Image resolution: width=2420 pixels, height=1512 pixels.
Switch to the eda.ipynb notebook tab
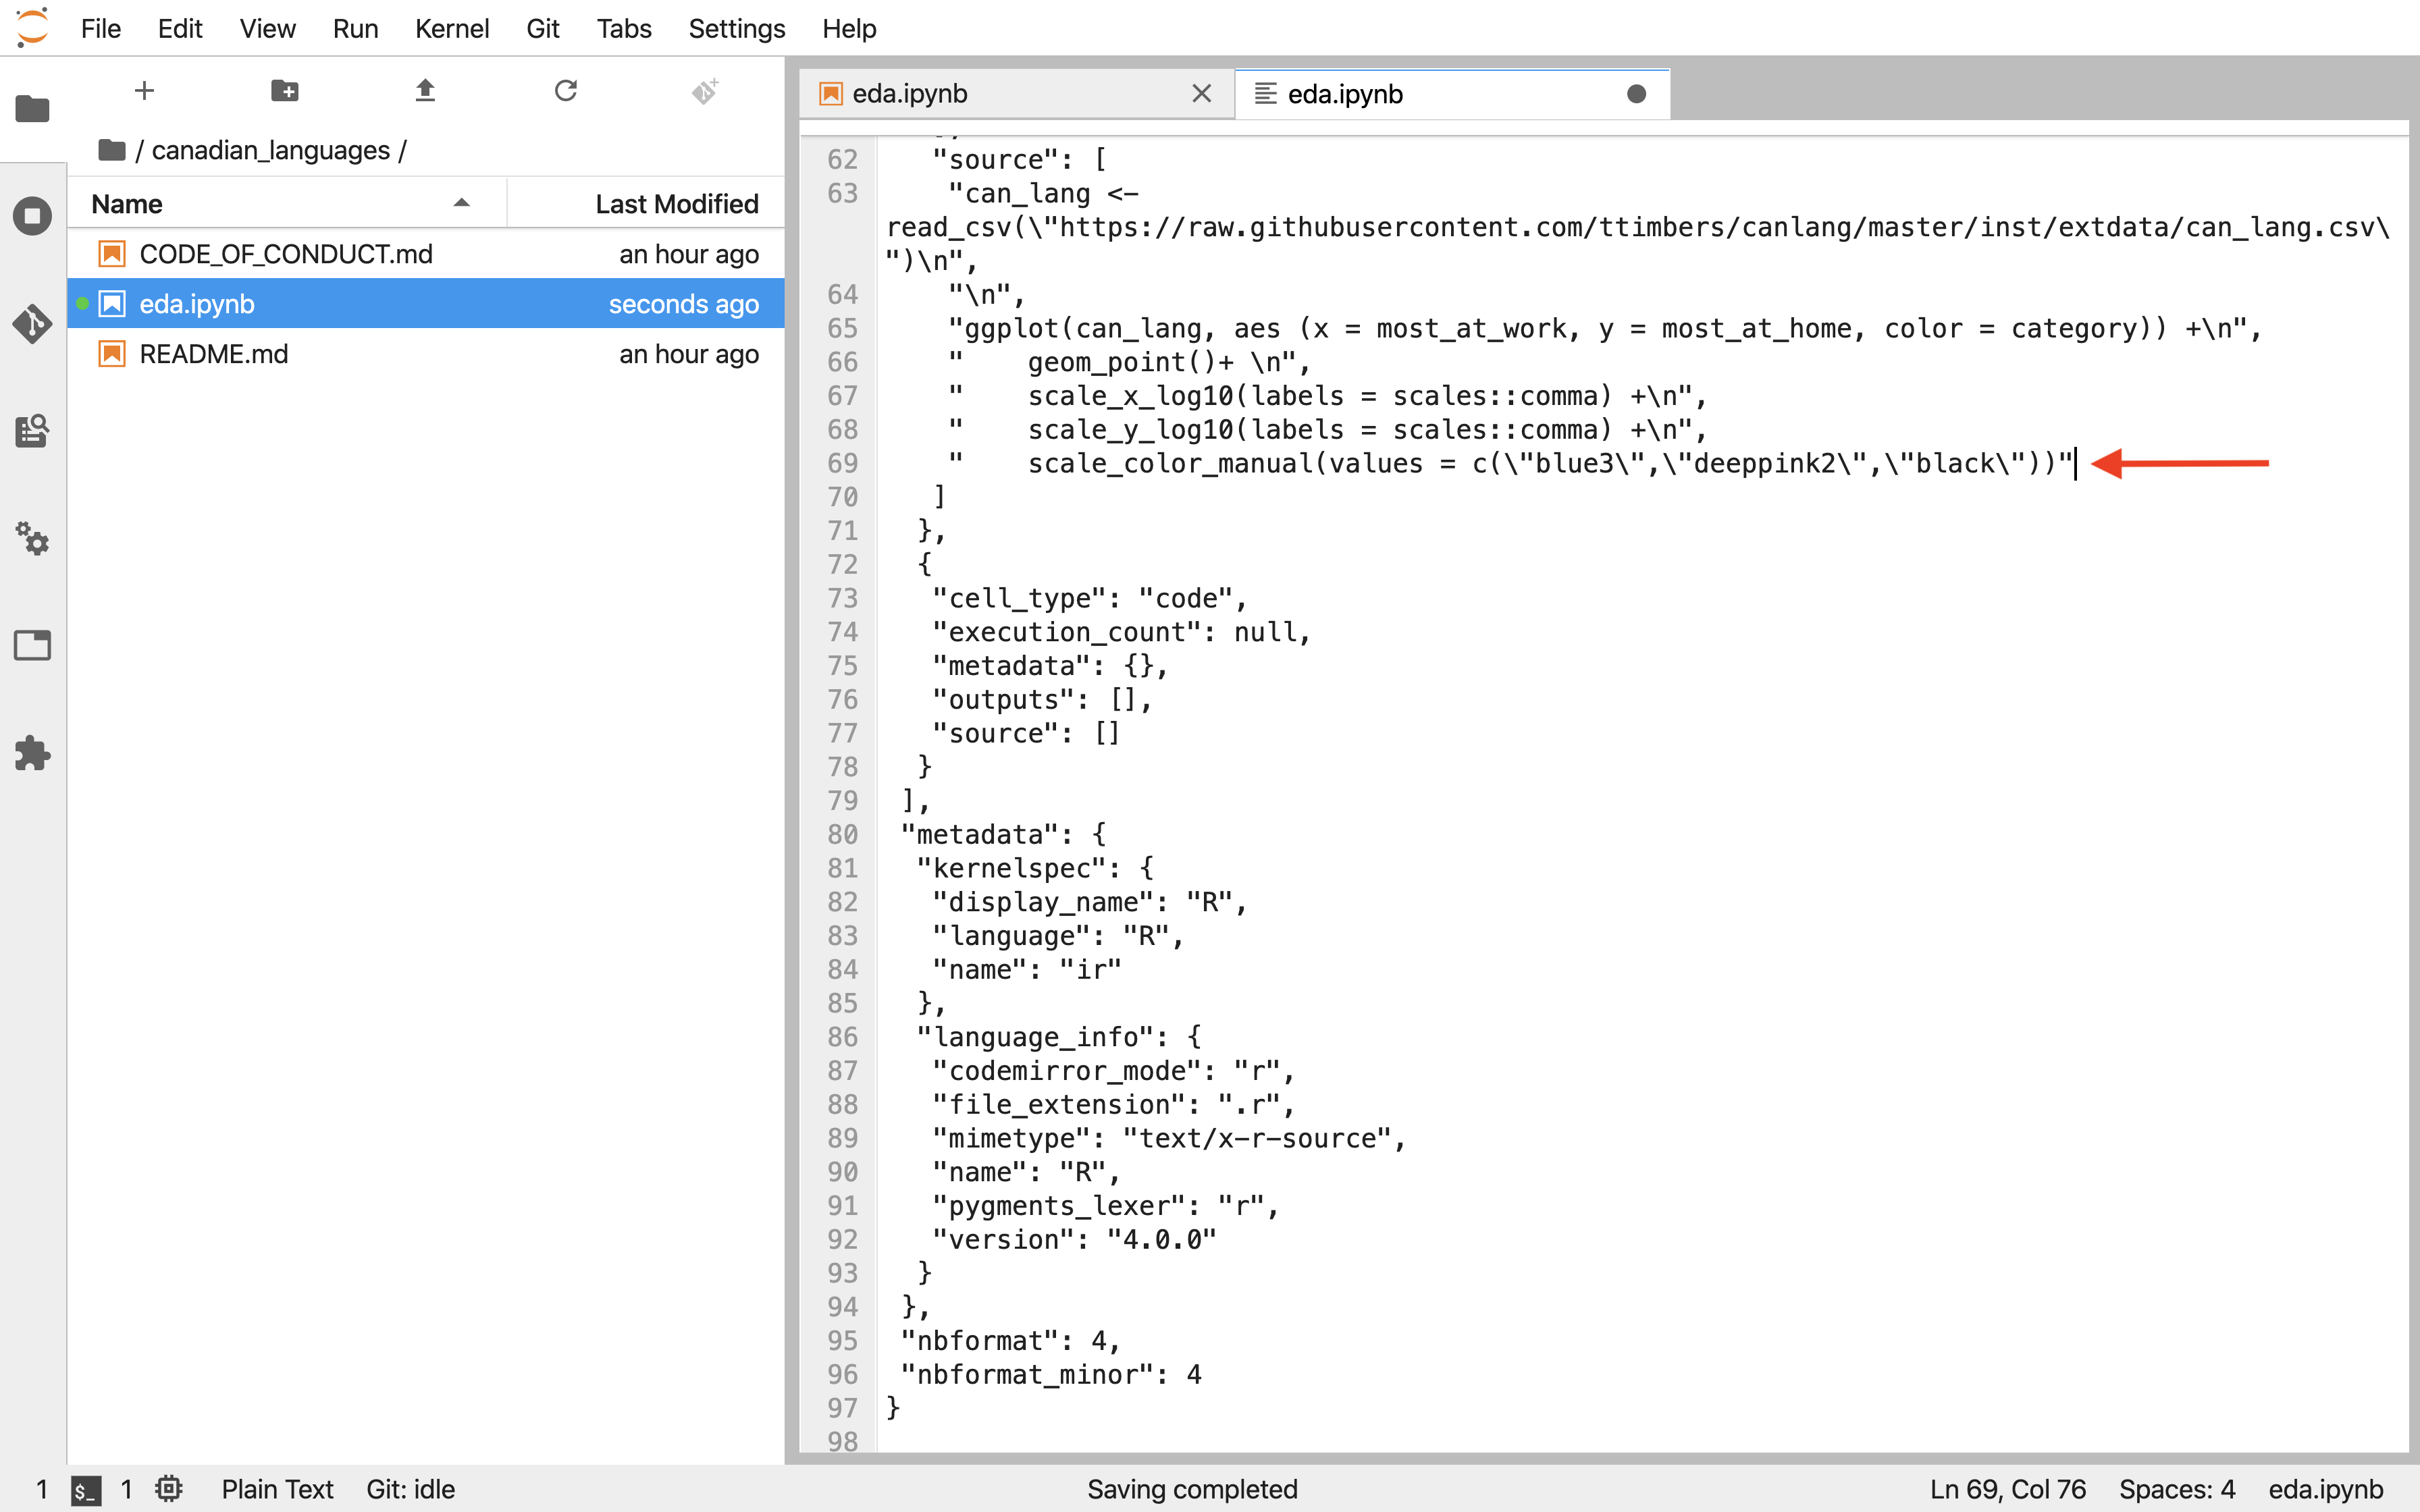point(1017,94)
